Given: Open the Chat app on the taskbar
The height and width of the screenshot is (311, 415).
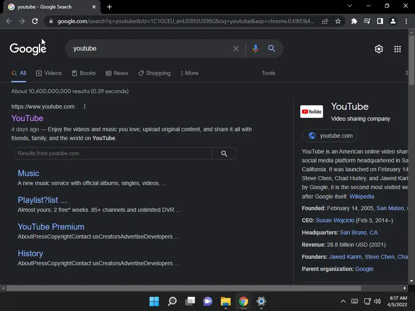Looking at the screenshot, I should pyautogui.click(x=208, y=301).
